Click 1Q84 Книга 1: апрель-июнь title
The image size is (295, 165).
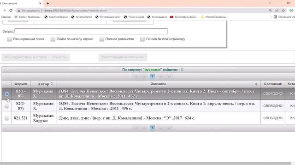[x=159, y=106]
